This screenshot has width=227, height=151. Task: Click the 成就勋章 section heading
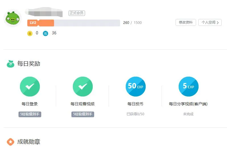(x=29, y=142)
